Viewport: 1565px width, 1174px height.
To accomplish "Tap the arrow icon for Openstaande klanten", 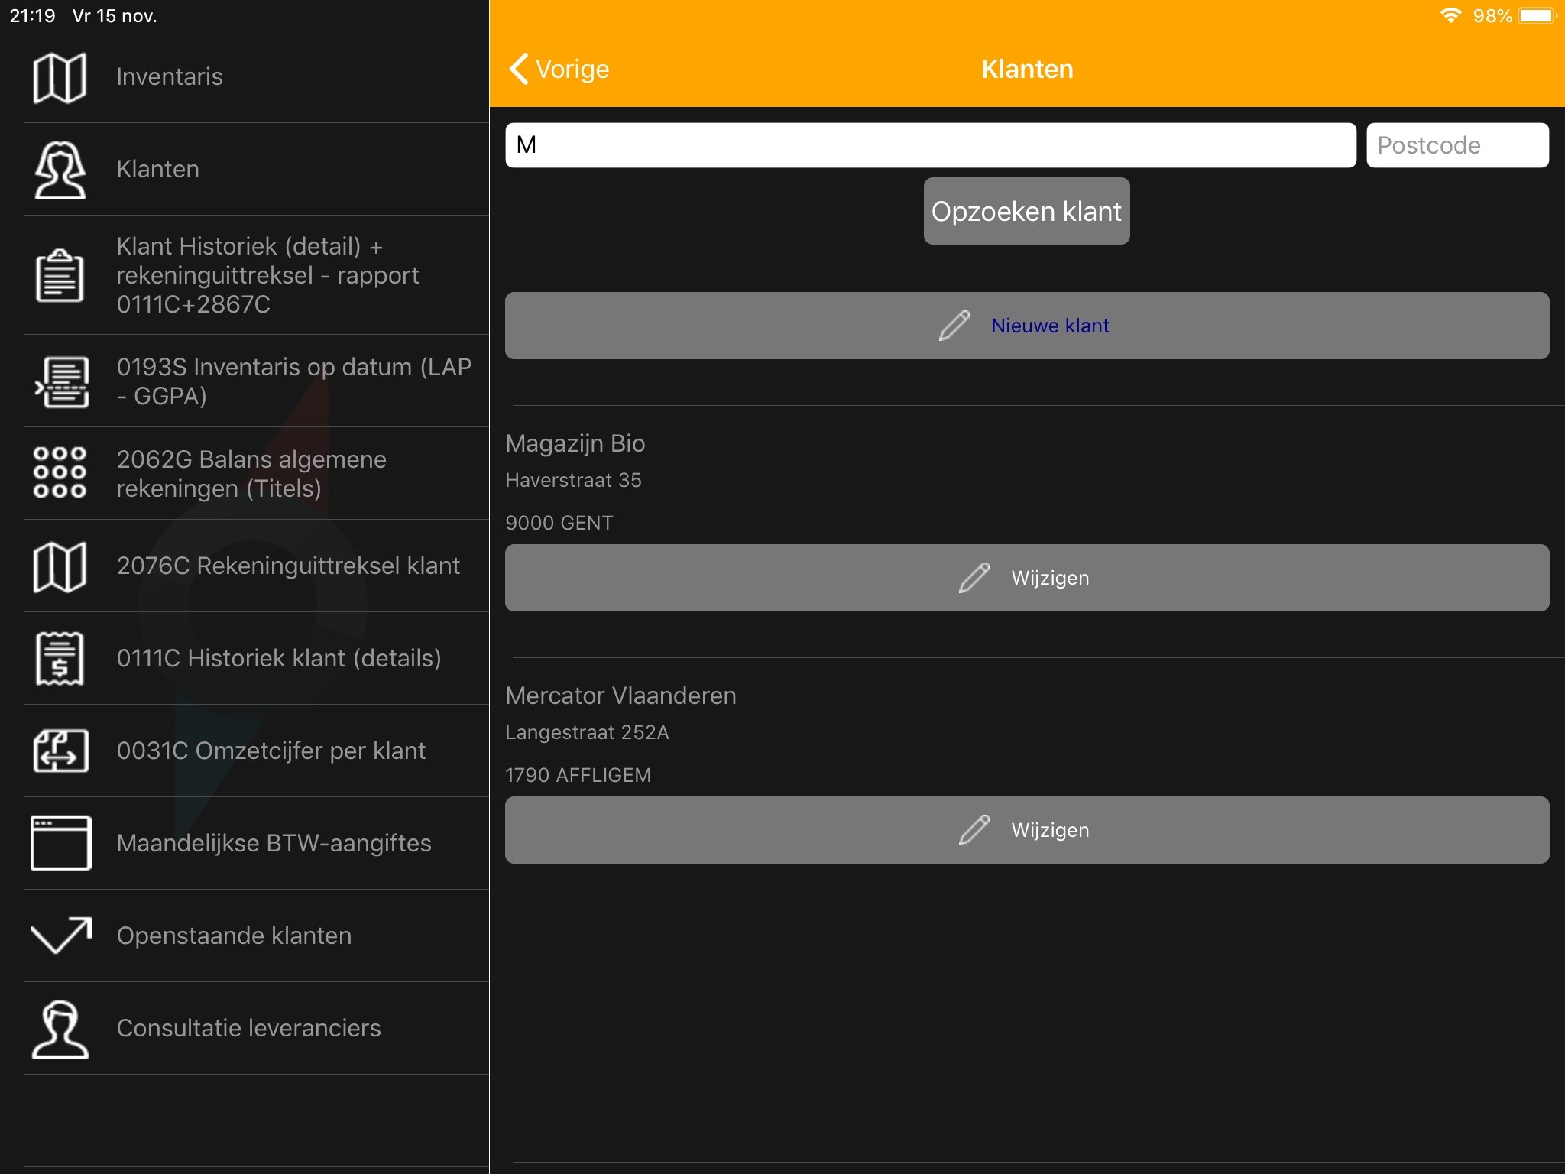I will (61, 936).
